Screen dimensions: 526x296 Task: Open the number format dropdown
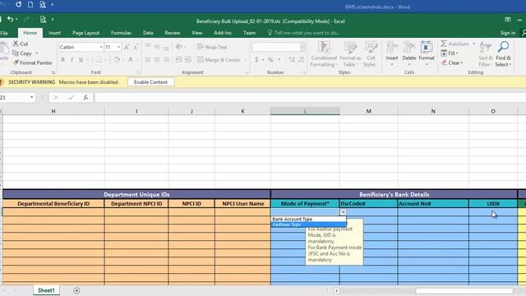302,47
